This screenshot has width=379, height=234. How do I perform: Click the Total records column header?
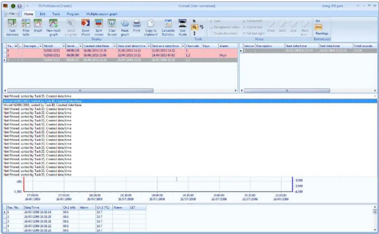pos(364,46)
